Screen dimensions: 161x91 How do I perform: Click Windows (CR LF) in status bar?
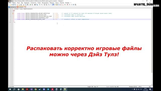point(133,87)
